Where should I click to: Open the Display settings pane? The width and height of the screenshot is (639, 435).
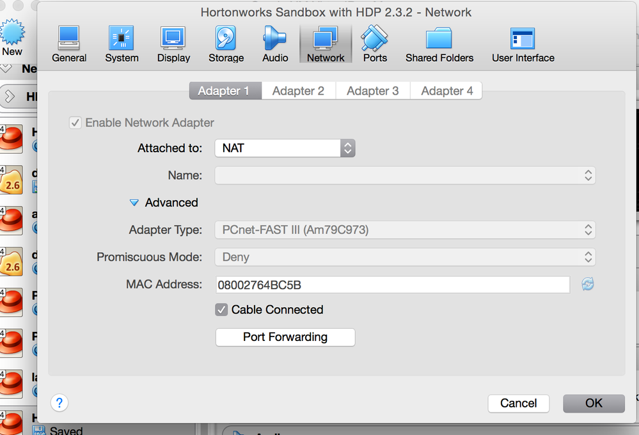tap(173, 44)
